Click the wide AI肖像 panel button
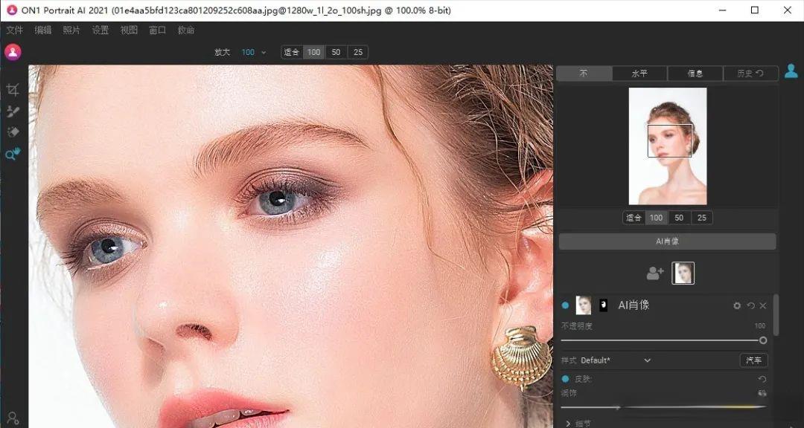Screen dimensions: 804x428 pos(668,241)
